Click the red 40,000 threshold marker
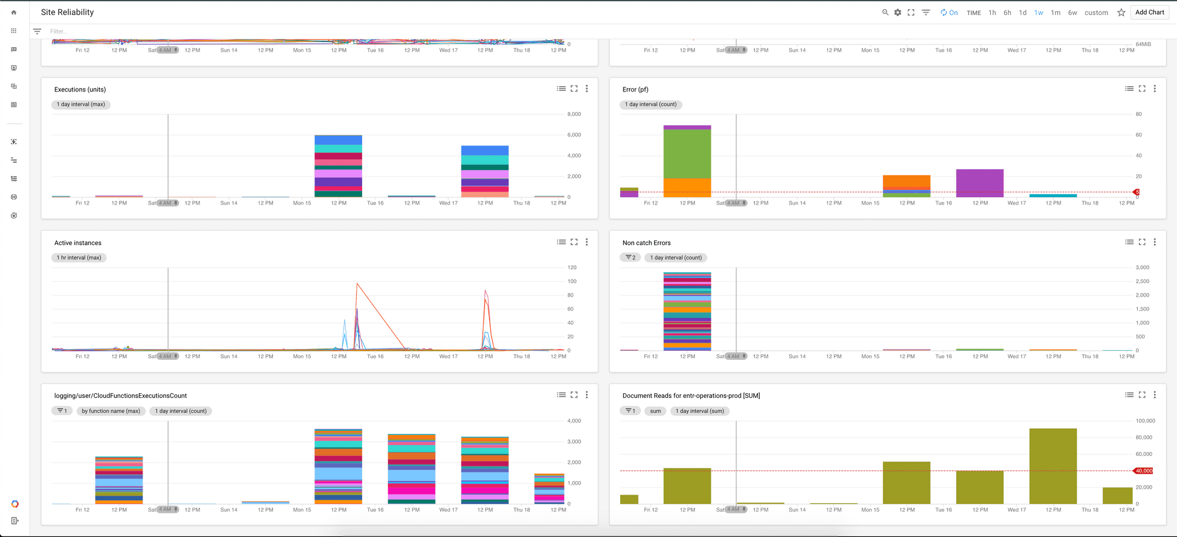 (x=1144, y=471)
